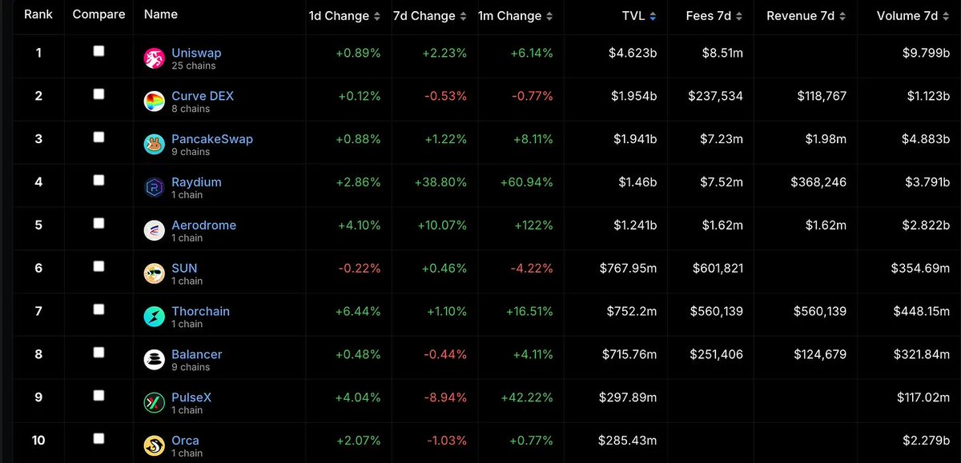Sort by the Volume 7d column arrows
Image resolution: width=961 pixels, height=463 pixels.
[945, 16]
